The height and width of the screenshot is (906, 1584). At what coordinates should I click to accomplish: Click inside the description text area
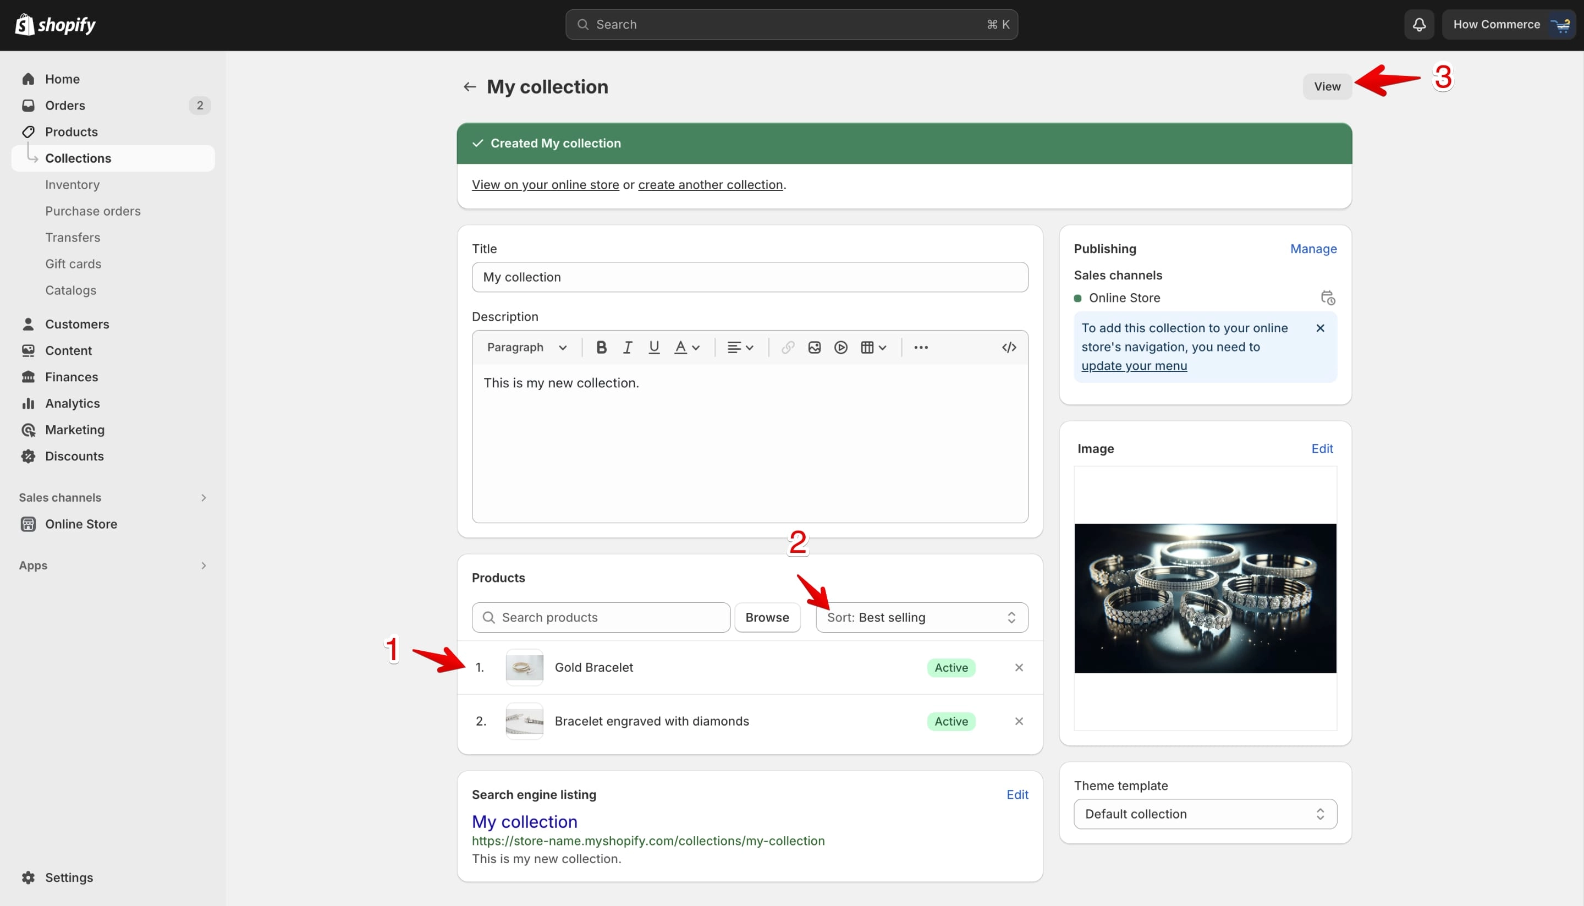pyautogui.click(x=750, y=443)
